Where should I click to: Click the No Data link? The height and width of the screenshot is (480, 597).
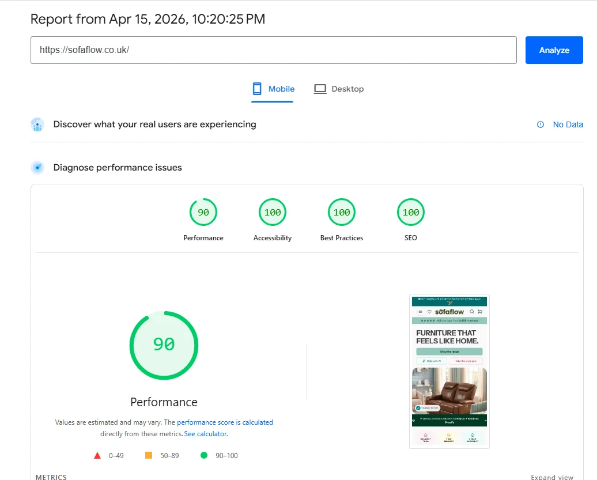tap(568, 124)
